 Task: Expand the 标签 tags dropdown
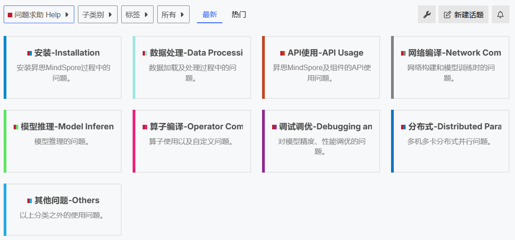[137, 15]
